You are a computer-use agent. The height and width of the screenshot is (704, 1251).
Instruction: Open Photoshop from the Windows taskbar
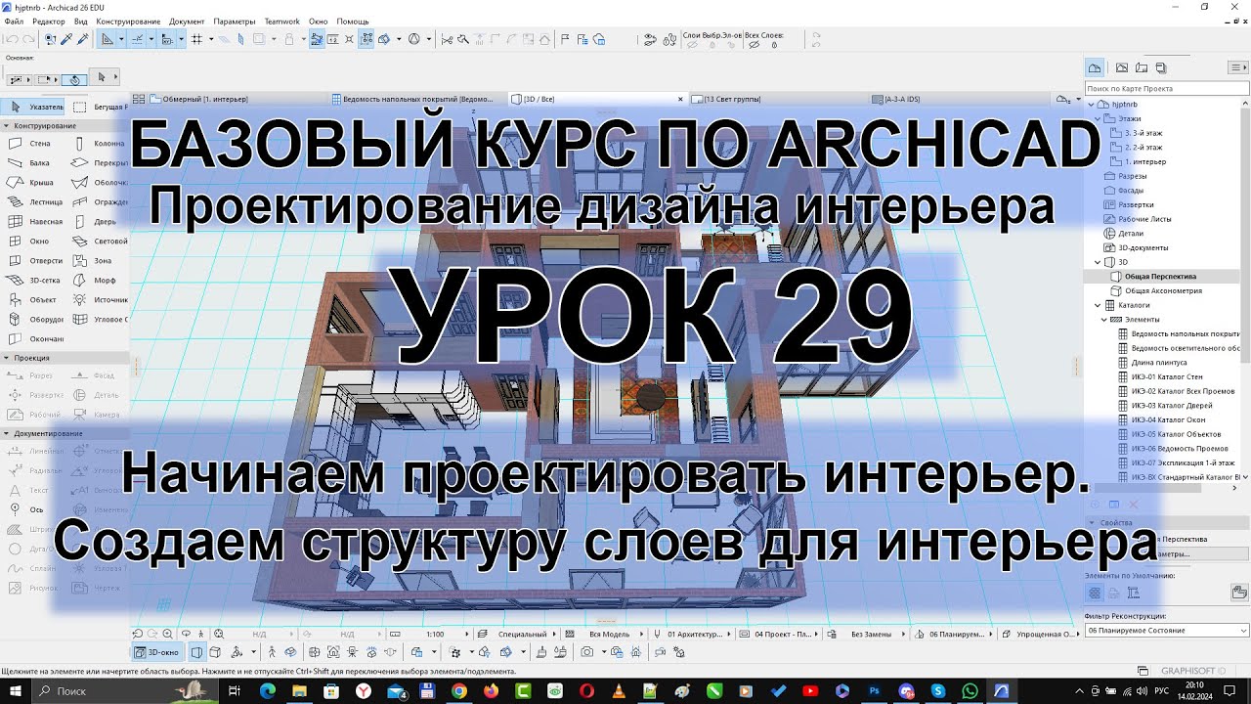[x=875, y=691]
